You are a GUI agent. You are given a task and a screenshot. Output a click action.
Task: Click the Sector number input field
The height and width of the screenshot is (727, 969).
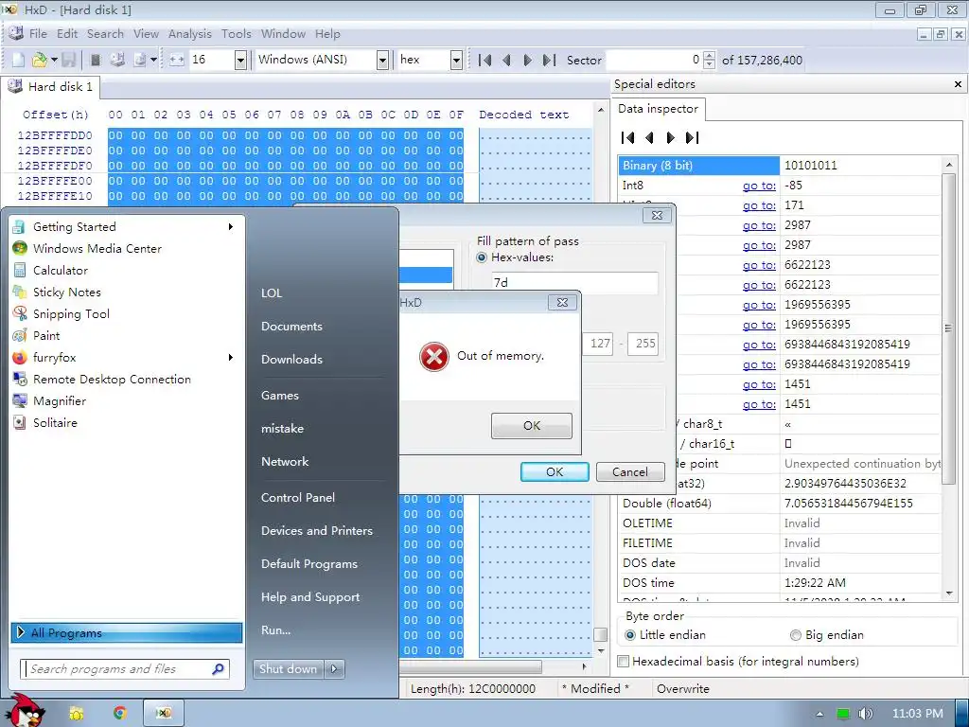tap(654, 60)
